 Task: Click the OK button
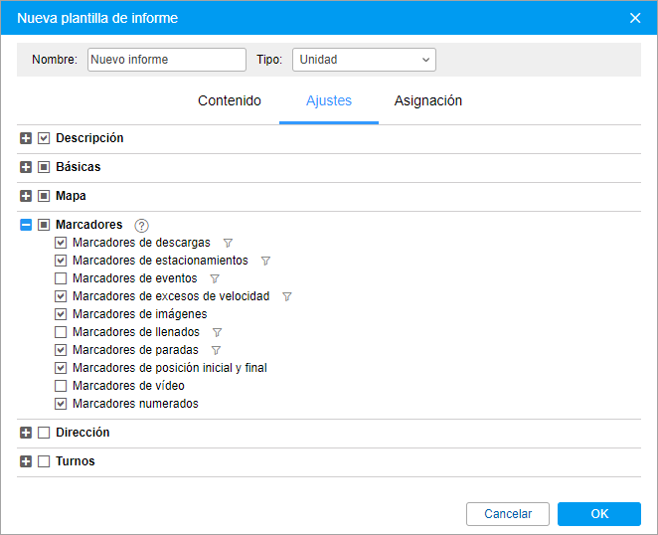(x=598, y=514)
